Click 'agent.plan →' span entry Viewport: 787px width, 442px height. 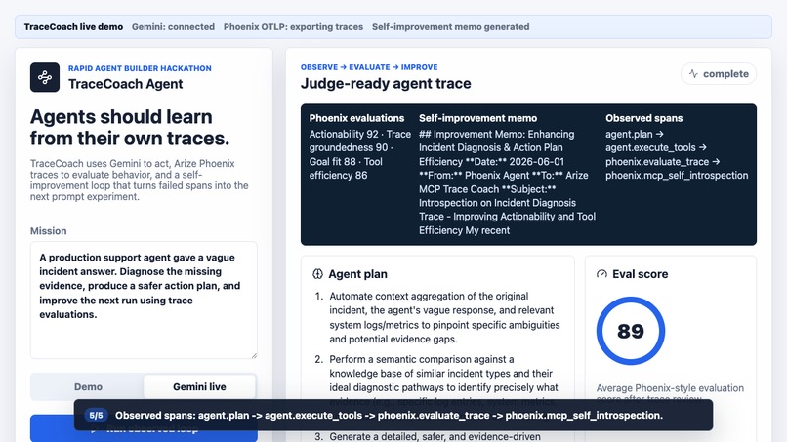(635, 134)
